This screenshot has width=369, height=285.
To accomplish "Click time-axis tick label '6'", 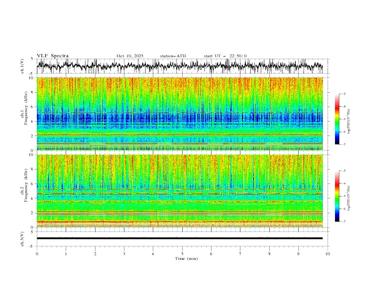I will (211, 254).
